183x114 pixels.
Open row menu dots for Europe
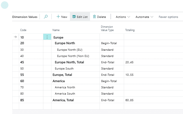47,37
